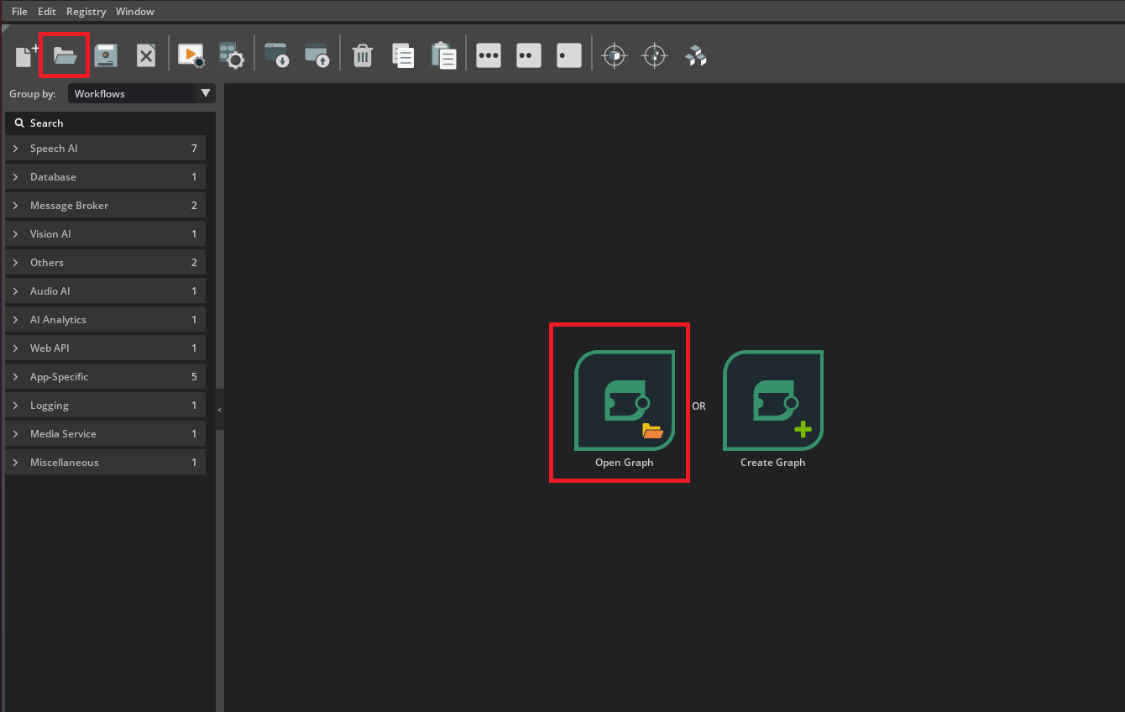1125x712 pixels.
Task: Click the copy documents toolbar icon
Action: point(403,56)
